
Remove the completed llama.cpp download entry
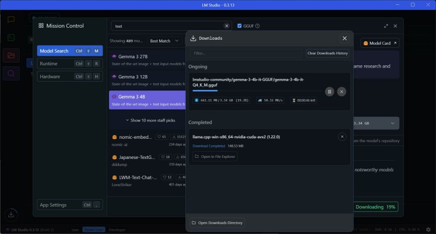[342, 137]
